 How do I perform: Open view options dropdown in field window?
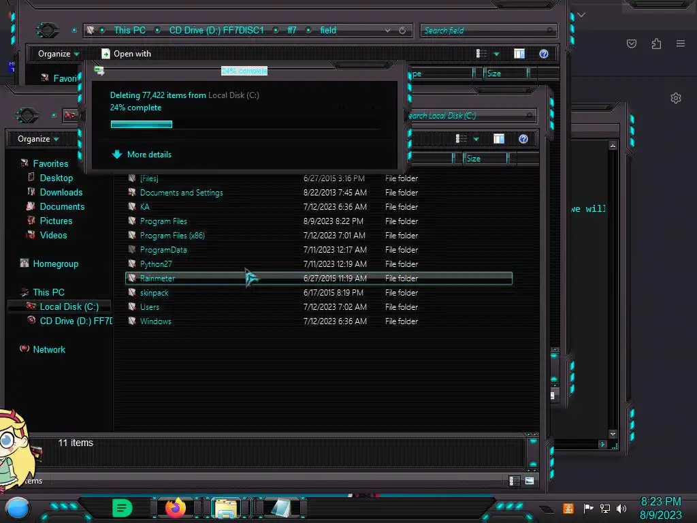(496, 54)
